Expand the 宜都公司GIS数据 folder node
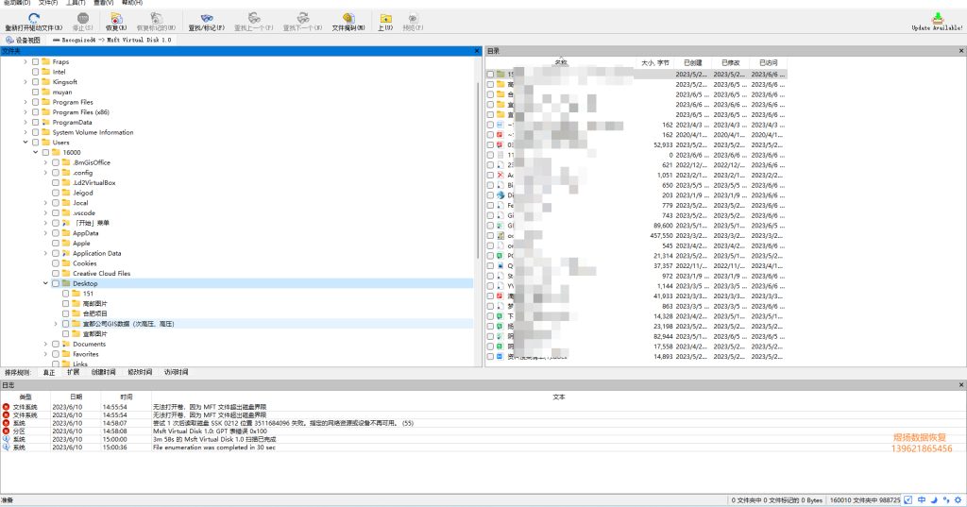967x507 pixels. coord(56,324)
